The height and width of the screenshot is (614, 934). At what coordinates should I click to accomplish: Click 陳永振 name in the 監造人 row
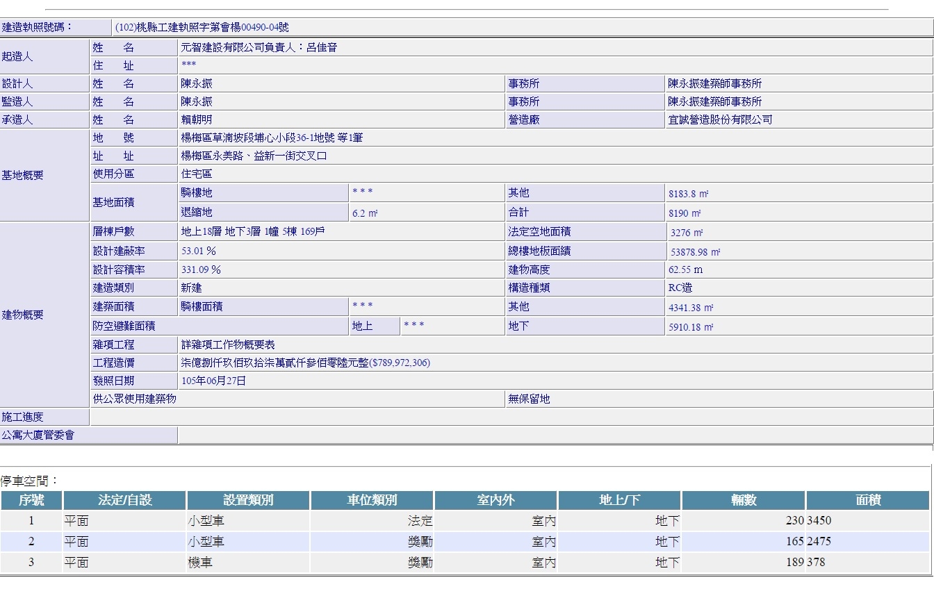coord(197,101)
